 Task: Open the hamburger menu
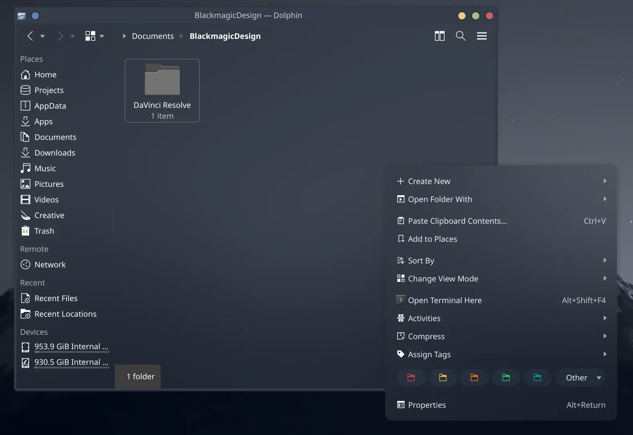pos(482,36)
